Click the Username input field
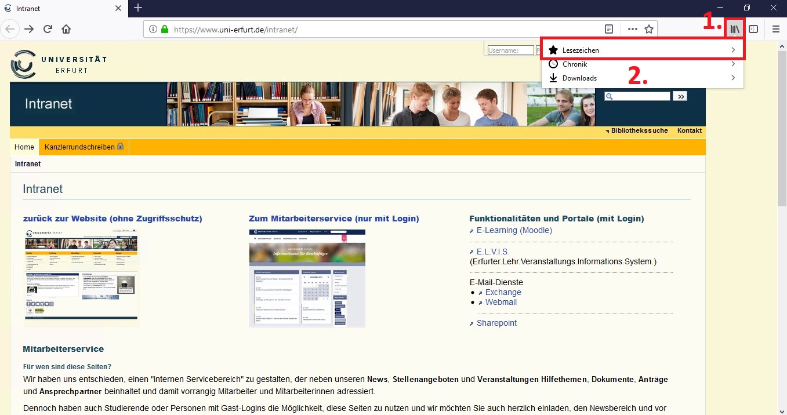The width and height of the screenshot is (787, 415). coord(510,50)
